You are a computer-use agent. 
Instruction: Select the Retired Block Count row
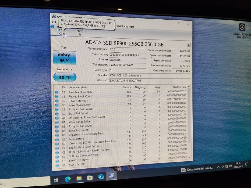pos(121,96)
